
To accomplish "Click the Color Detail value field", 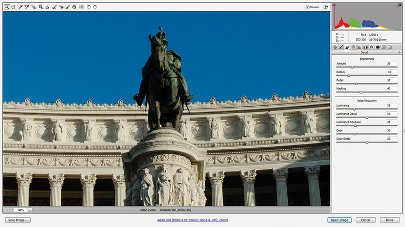I will pos(391,139).
